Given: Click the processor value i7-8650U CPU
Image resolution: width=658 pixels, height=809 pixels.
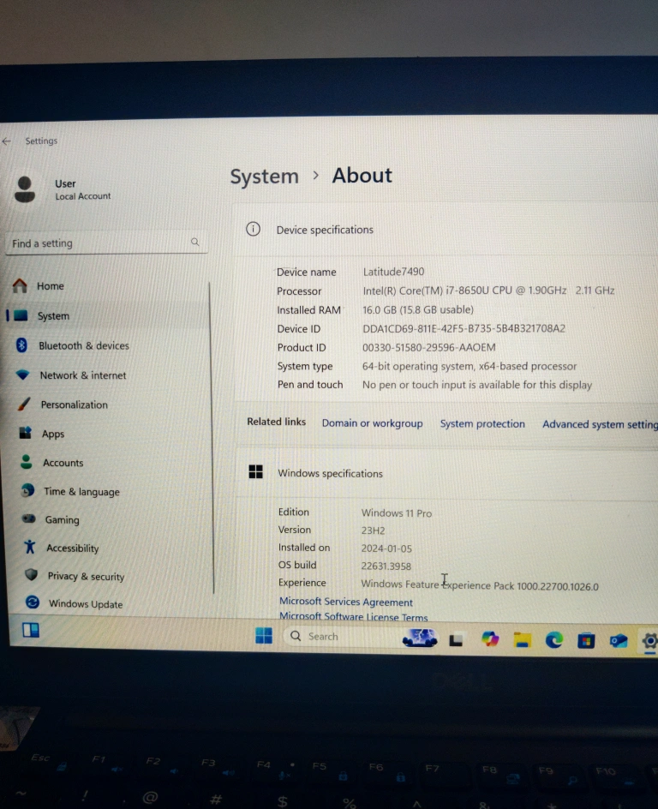Looking at the screenshot, I should pyautogui.click(x=489, y=291).
